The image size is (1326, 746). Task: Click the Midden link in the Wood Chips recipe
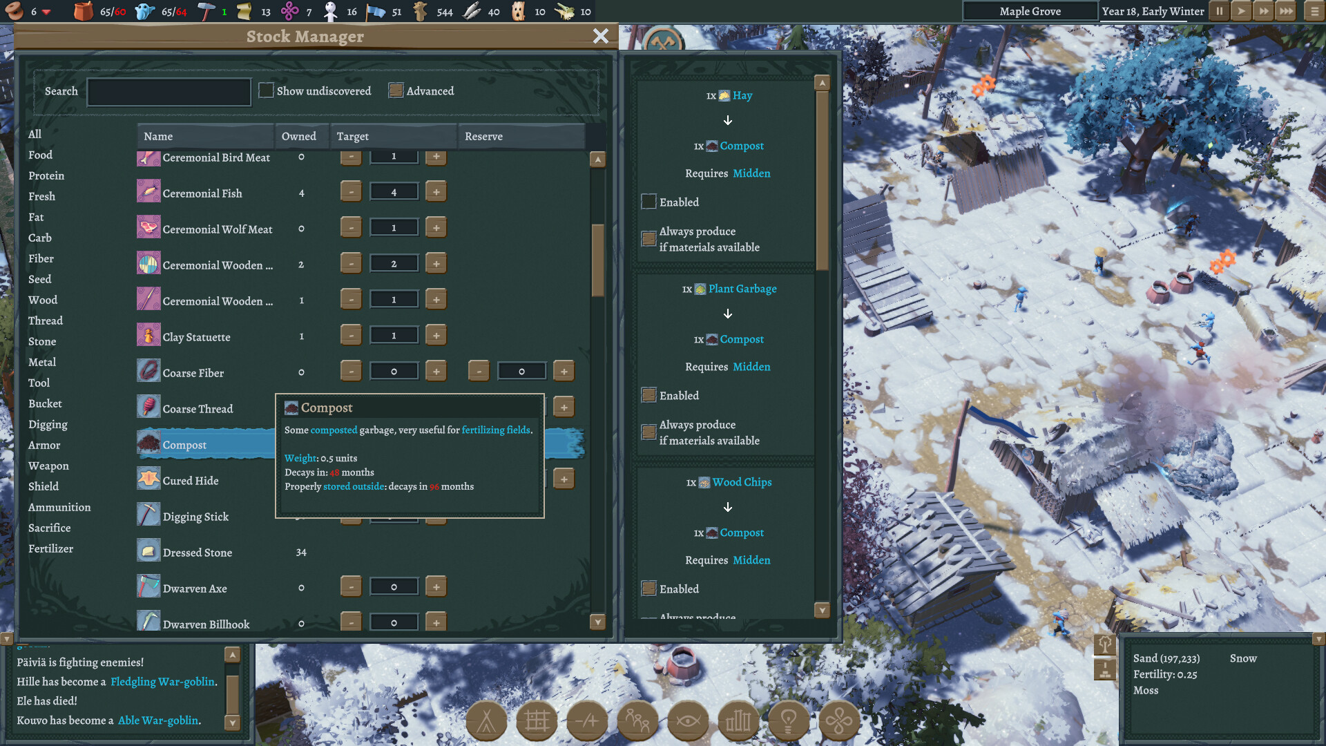click(752, 560)
